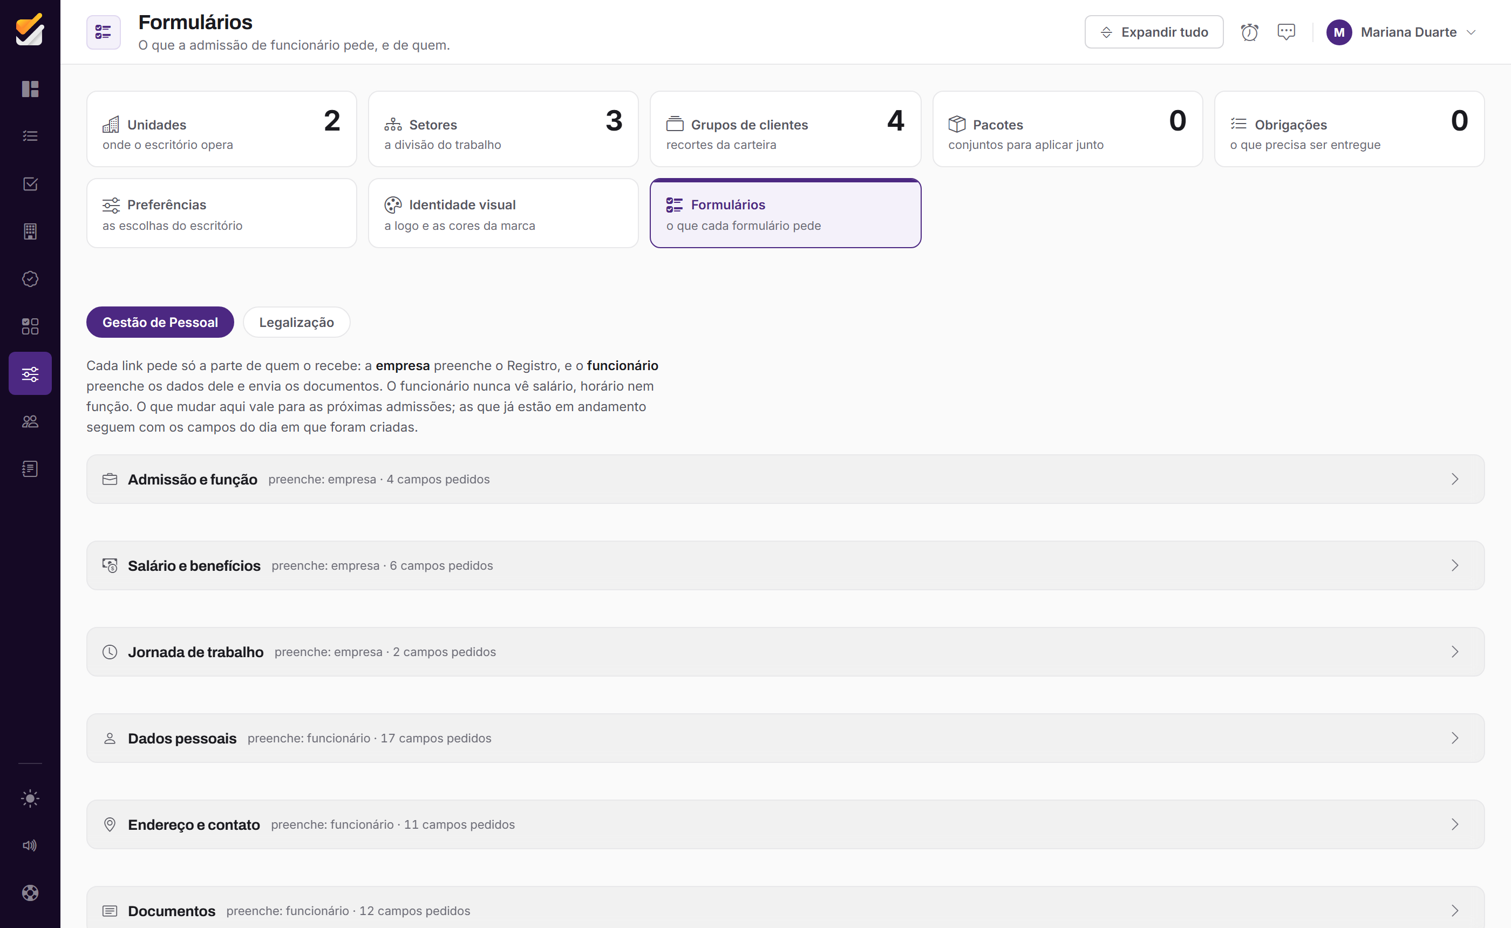Expand the Endereço e contato section

coord(785,824)
